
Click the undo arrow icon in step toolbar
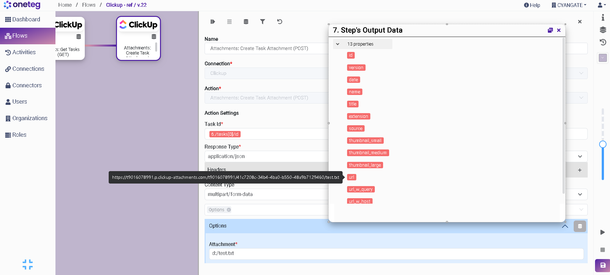(280, 22)
